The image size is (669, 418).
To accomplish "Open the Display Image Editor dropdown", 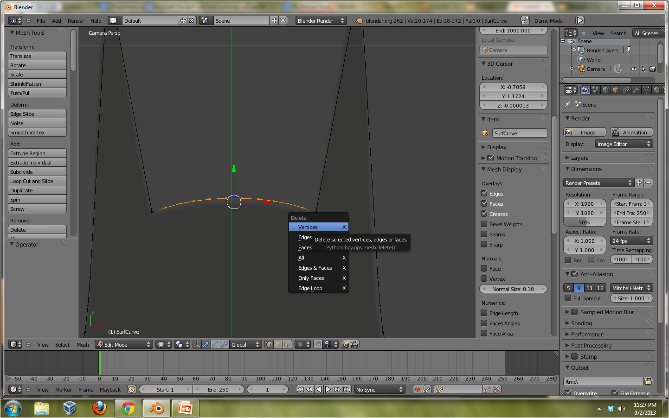I will 624,144.
